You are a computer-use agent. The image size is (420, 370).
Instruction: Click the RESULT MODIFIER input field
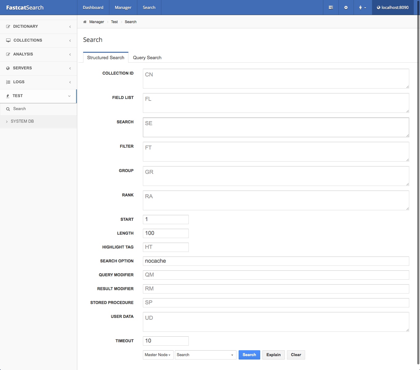click(x=276, y=289)
